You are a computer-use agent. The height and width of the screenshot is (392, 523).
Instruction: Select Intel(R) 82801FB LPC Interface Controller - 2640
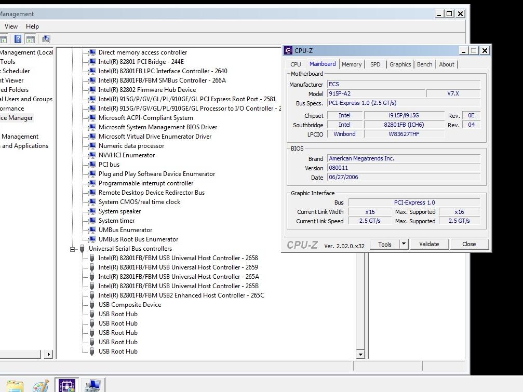tap(163, 71)
